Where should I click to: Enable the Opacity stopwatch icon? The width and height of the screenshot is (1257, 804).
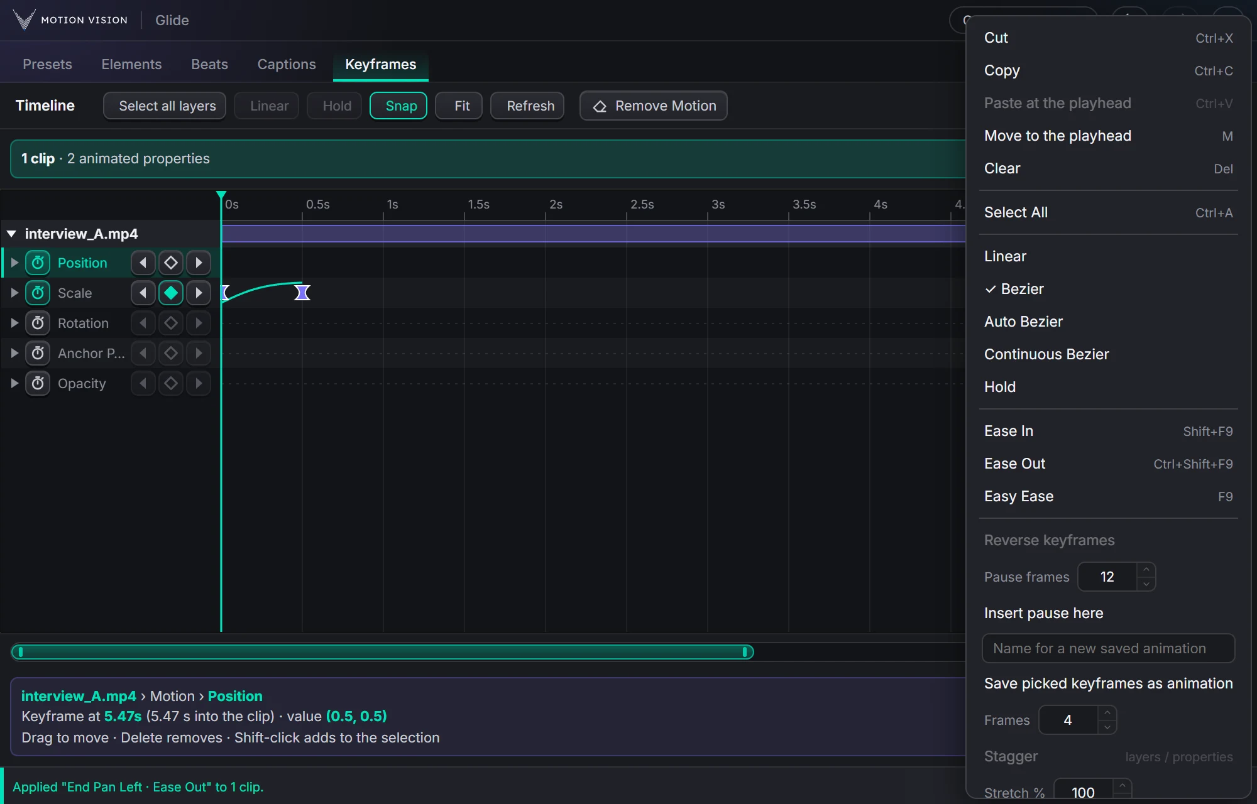(38, 383)
